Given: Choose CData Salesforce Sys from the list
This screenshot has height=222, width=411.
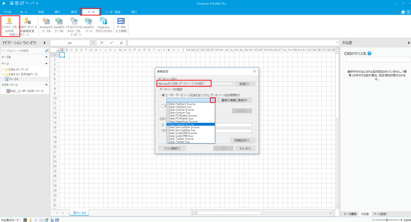Looking at the screenshot, I should [x=190, y=124].
